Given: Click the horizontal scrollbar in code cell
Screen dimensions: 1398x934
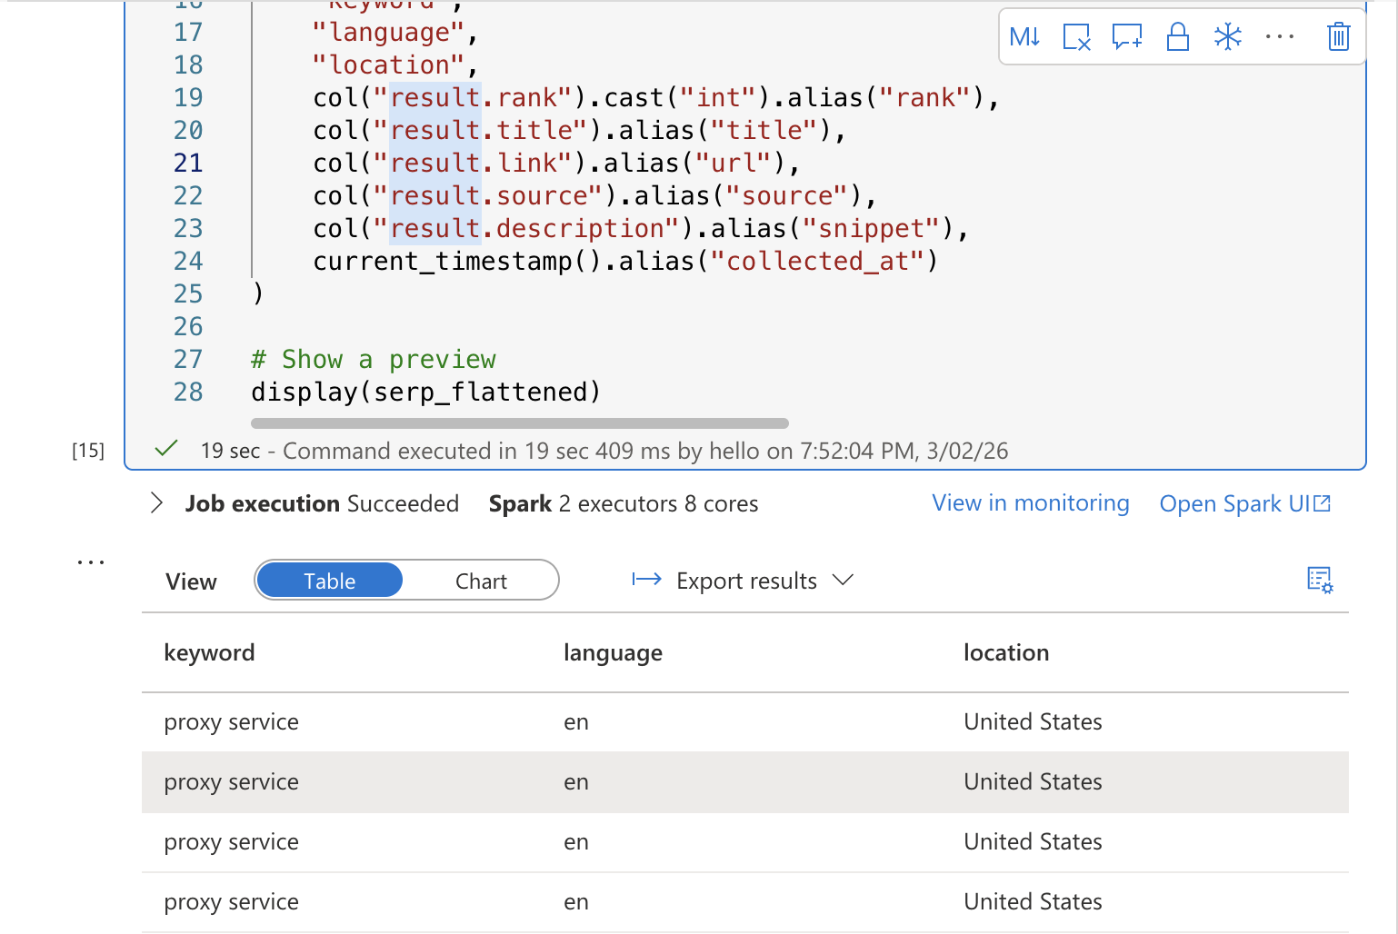Looking at the screenshot, I should (519, 423).
